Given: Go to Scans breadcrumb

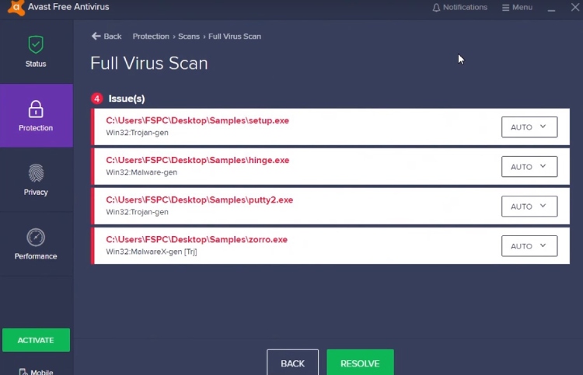Looking at the screenshot, I should (x=189, y=36).
